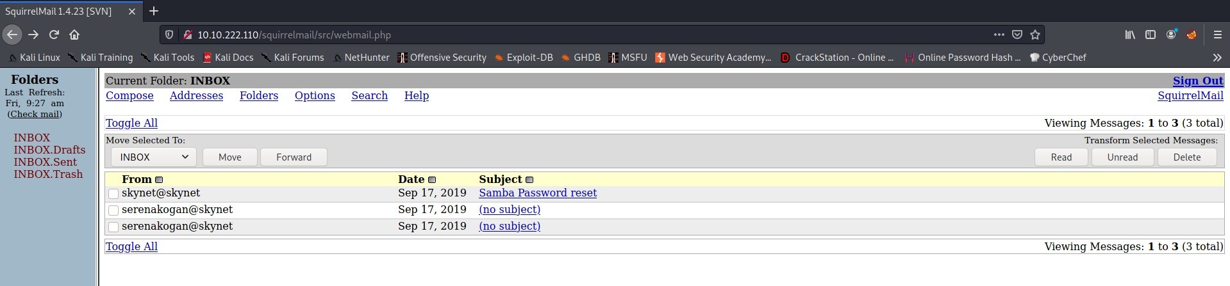1230x286 pixels.
Task: Check the last serenakogan message checkbox
Action: pos(113,227)
